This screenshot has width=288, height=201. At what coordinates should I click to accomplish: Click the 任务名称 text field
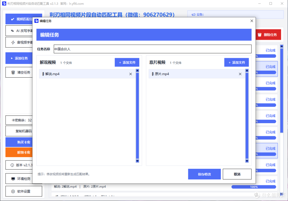click(153, 49)
